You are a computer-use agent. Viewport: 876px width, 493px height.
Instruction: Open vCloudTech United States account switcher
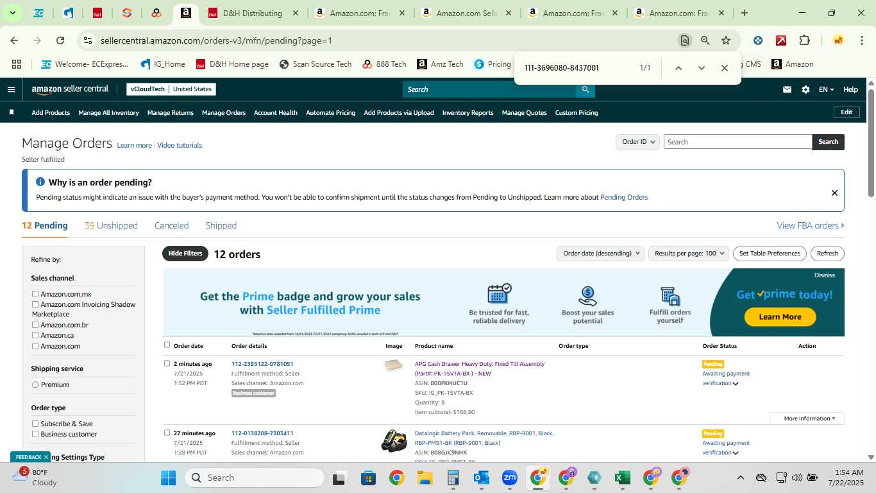(x=171, y=89)
